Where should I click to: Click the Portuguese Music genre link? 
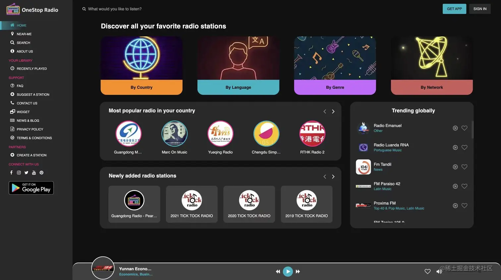point(387,150)
